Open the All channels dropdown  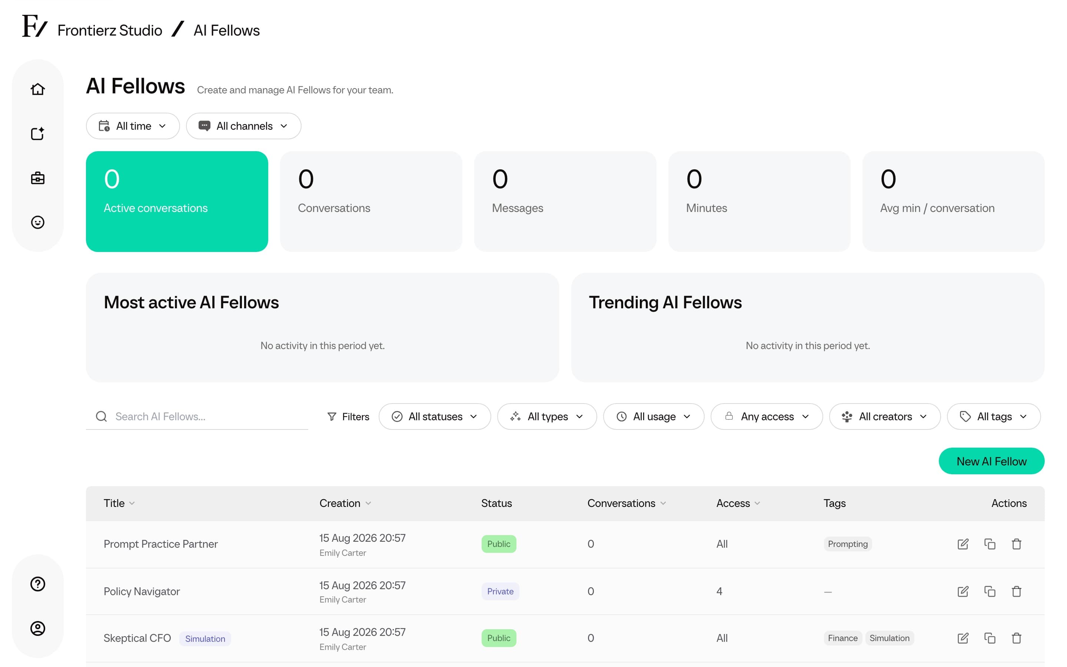point(243,126)
